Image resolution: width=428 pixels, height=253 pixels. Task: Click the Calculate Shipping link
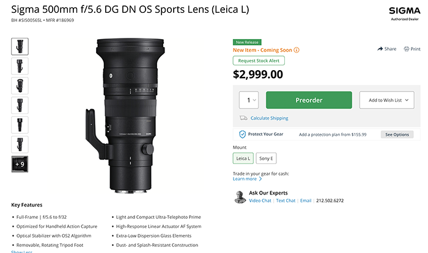coord(270,118)
